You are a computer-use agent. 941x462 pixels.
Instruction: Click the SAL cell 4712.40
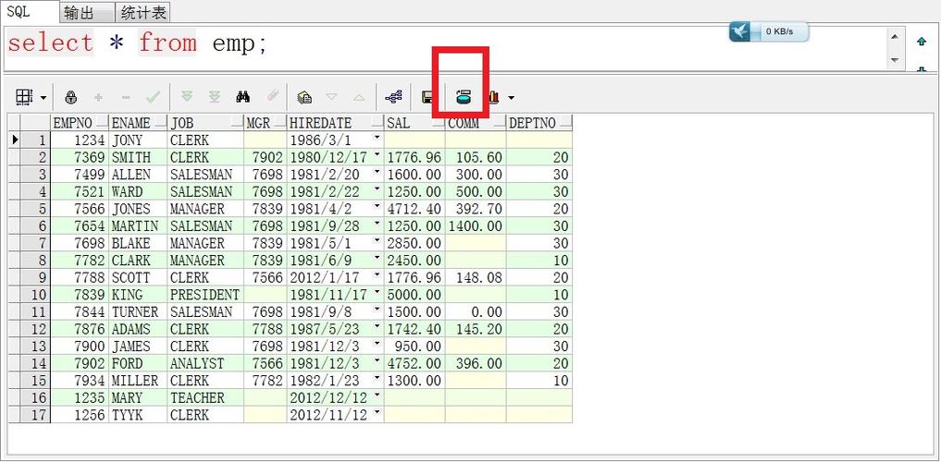tap(415, 209)
